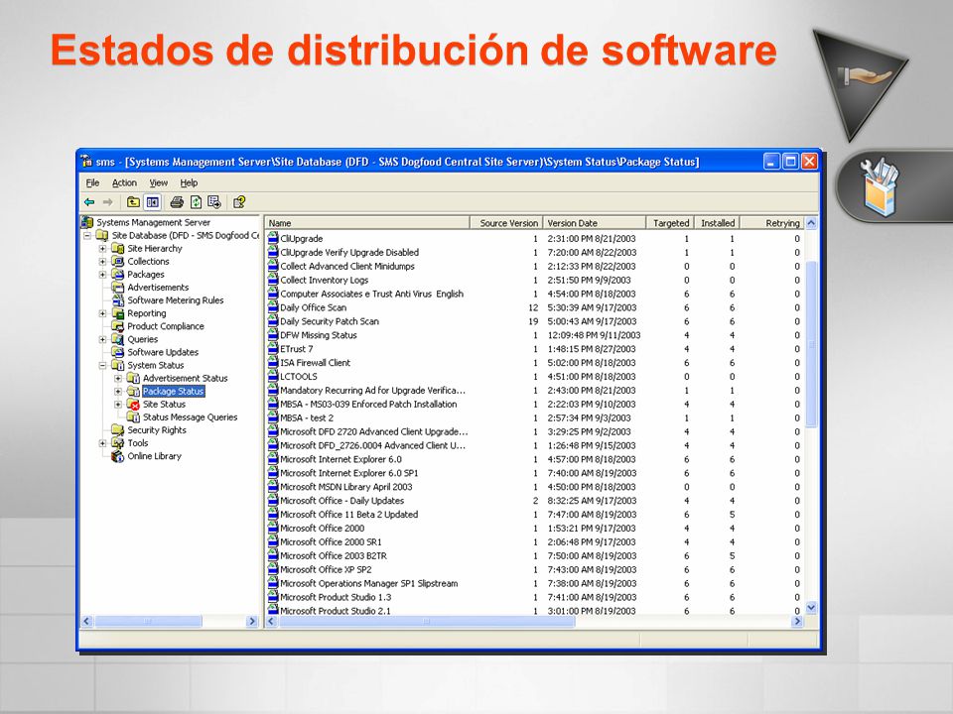Select the Daily Office Scan package

click(x=535, y=307)
